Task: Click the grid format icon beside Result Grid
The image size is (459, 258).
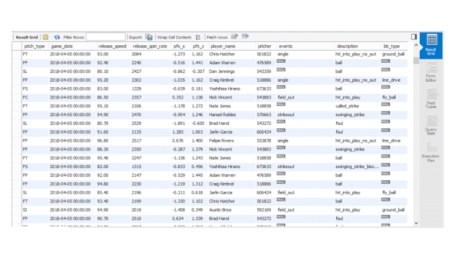Action: (x=45, y=37)
